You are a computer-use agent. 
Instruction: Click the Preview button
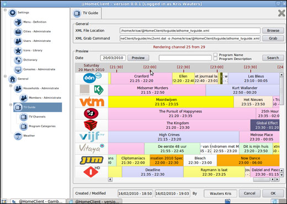click(x=138, y=58)
